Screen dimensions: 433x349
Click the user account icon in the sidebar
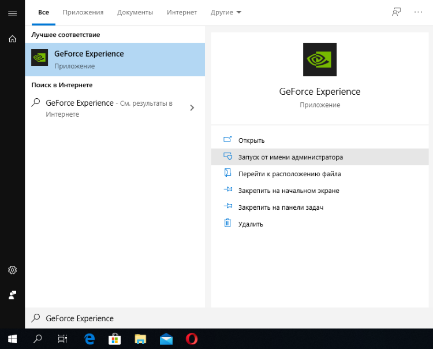coord(13,295)
